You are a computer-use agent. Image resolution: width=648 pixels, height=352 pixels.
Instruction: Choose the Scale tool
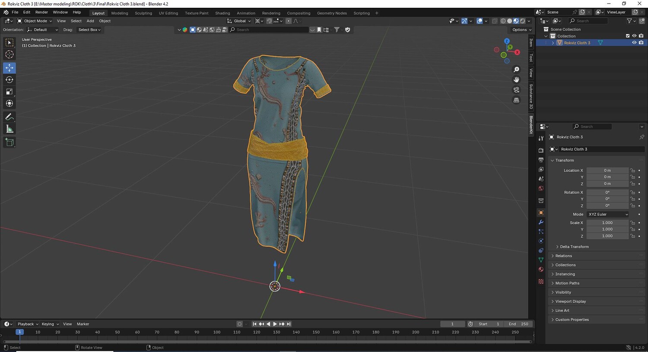pyautogui.click(x=9, y=92)
